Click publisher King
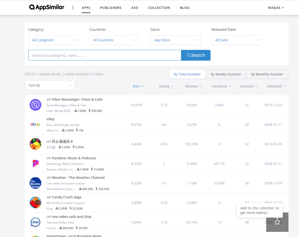Viewport: 299px width, 237px height. pyautogui.click(x=50, y=208)
